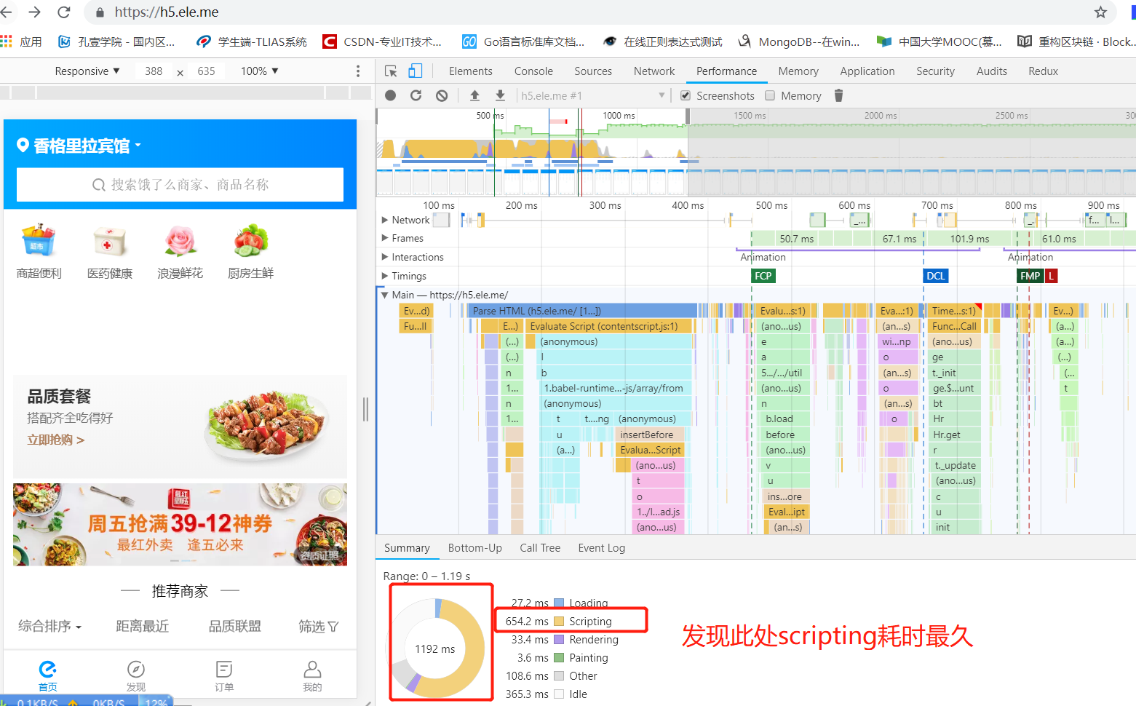Activate the inspect element cursor icon
1136x706 pixels.
click(x=391, y=71)
